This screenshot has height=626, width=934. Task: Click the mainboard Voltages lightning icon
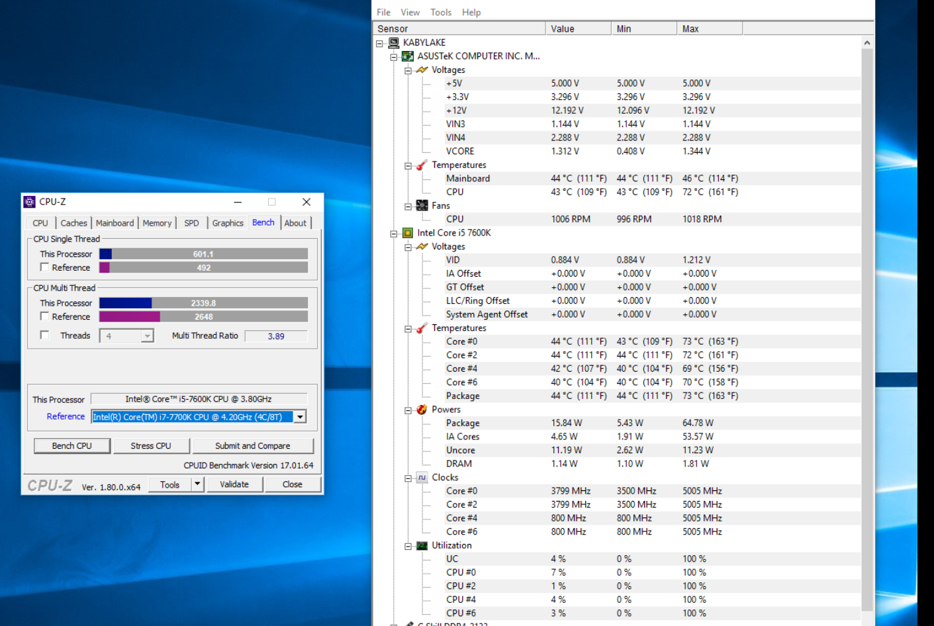point(422,69)
